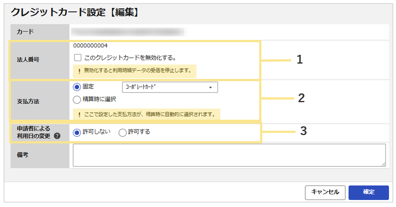Click the 無効化すると利用明細データ notice text

coord(138,71)
